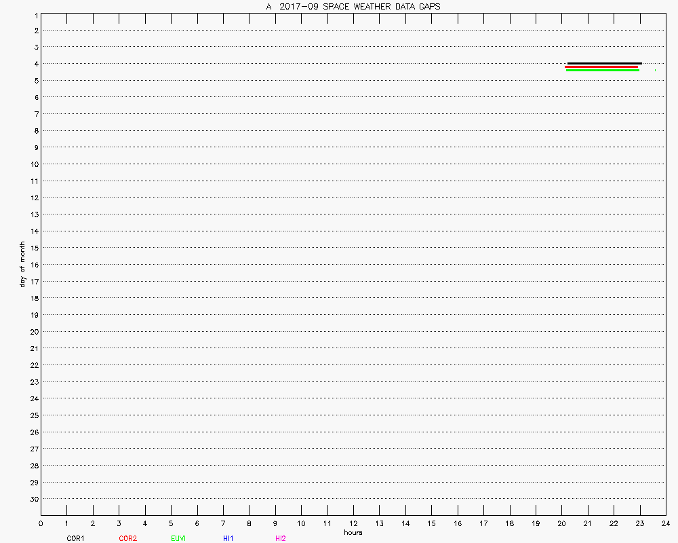
Task: Select the red COR2 gap bar on day 4
Action: pyautogui.click(x=601, y=67)
